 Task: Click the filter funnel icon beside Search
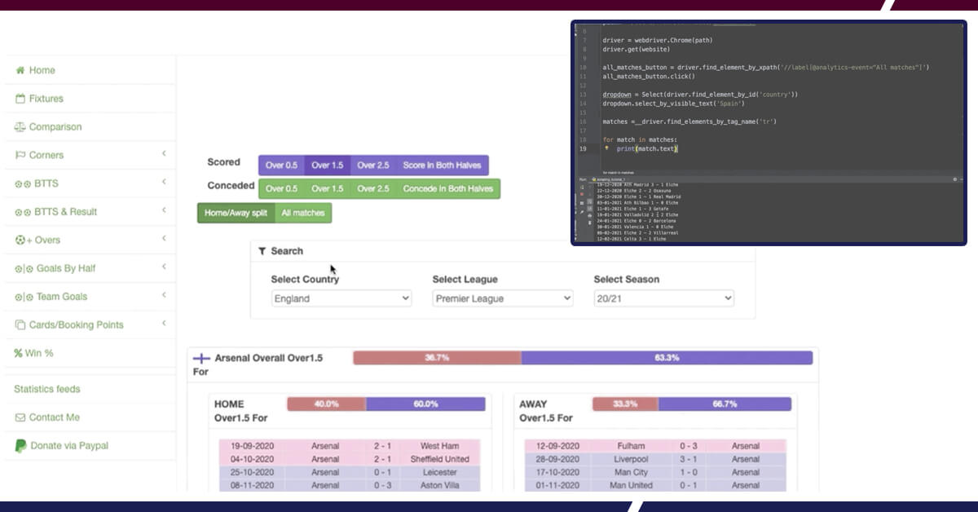[262, 251]
